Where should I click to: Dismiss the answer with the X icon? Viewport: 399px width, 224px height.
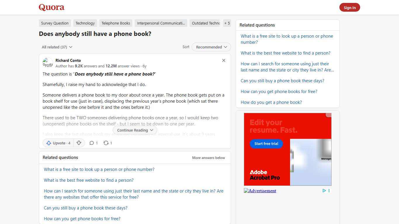[x=224, y=60]
